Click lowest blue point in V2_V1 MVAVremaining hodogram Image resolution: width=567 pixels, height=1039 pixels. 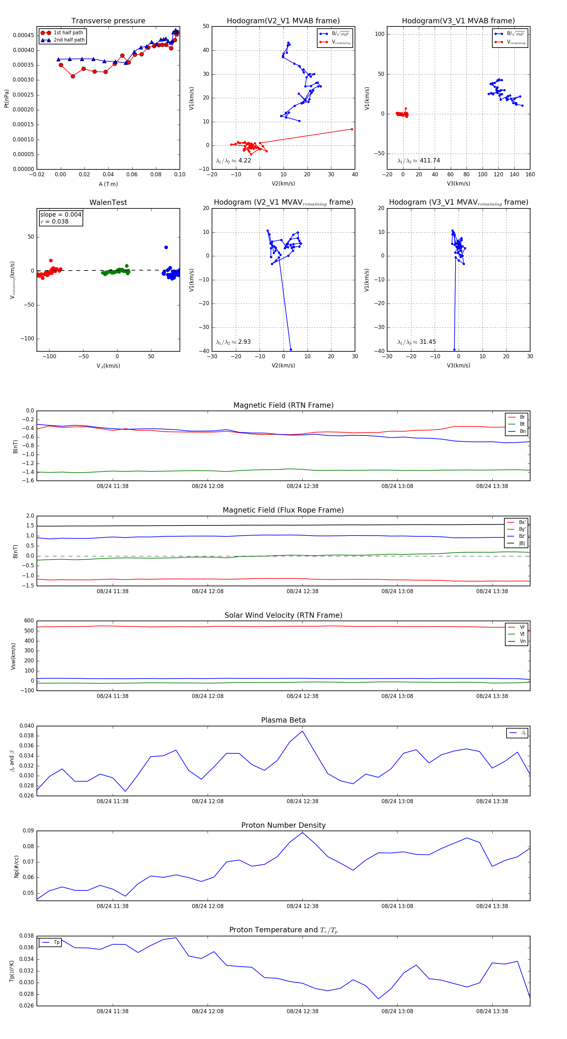pos(290,349)
